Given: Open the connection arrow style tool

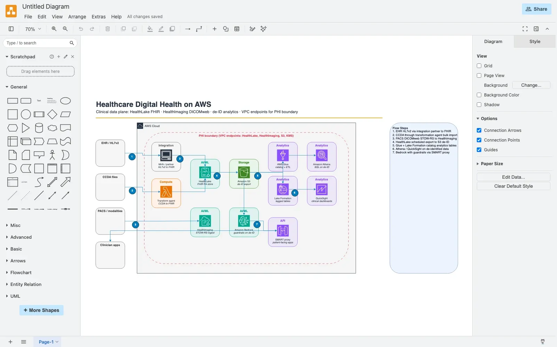Looking at the screenshot, I should [188, 29].
